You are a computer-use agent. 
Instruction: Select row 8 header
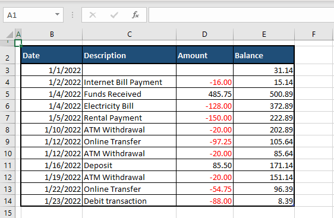[x=8, y=129]
